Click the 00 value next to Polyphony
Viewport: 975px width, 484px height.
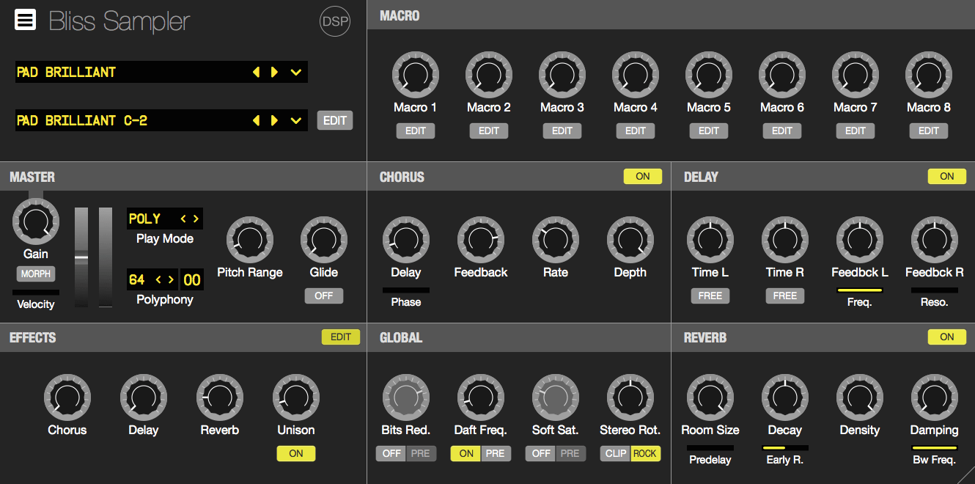(x=192, y=279)
